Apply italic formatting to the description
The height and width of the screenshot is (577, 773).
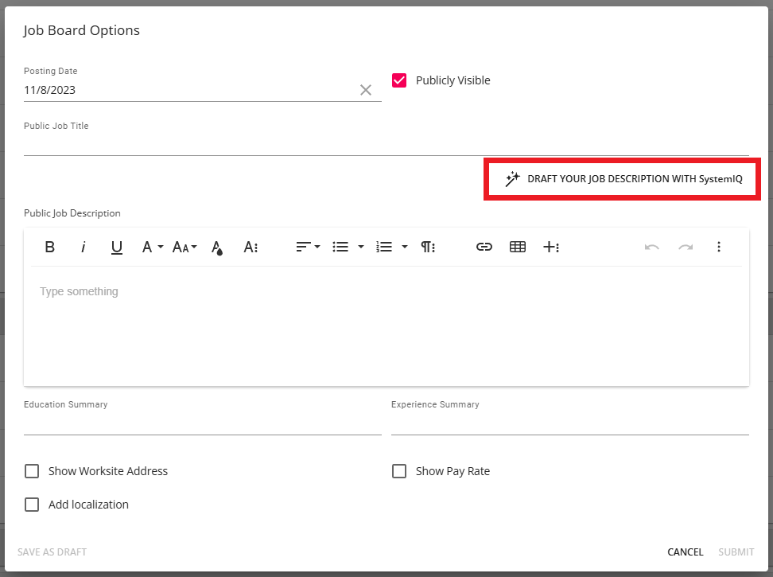(83, 247)
